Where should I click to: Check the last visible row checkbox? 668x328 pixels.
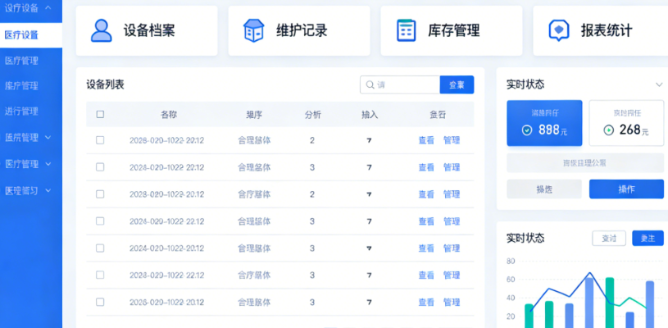tap(100, 302)
